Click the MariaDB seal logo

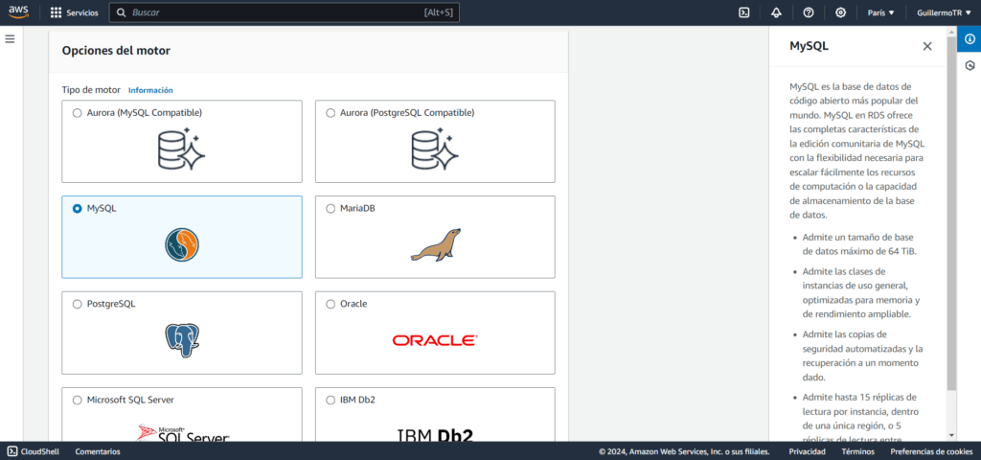coord(436,244)
